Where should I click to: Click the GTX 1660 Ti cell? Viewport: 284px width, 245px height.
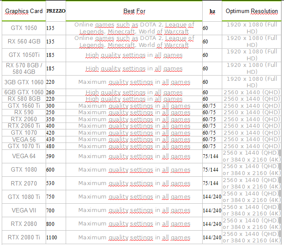click(x=24, y=106)
